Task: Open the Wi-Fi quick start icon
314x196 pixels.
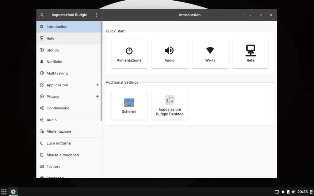Action: [x=210, y=50]
